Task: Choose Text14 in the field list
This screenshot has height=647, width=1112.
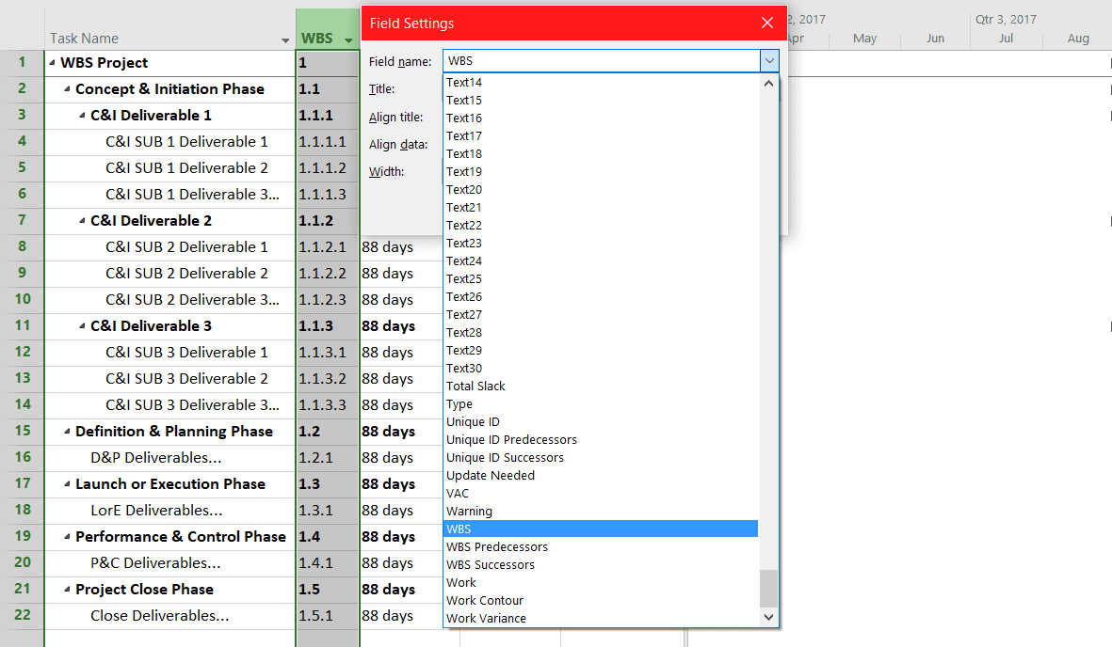Action: pos(602,82)
